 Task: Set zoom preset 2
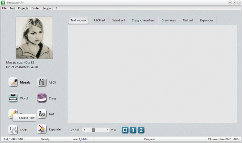(141, 130)
